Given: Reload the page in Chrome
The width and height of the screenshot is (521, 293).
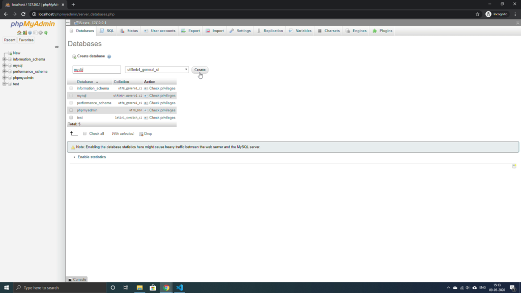Looking at the screenshot, I should [23, 14].
